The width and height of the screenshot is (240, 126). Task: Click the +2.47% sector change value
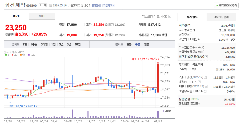click(x=230, y=104)
